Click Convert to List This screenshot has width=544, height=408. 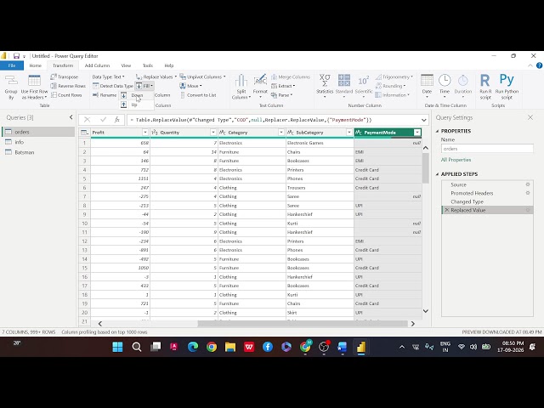point(198,94)
